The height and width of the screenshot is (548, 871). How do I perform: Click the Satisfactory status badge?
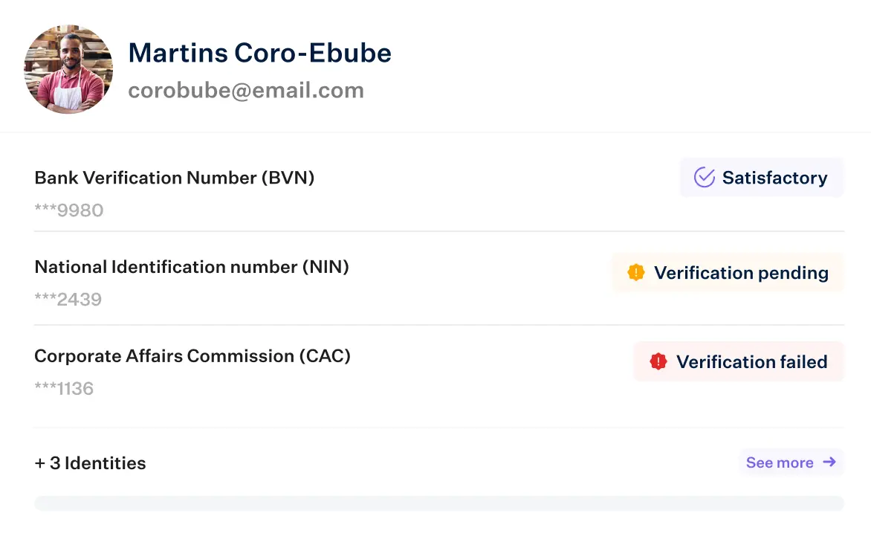pyautogui.click(x=762, y=177)
